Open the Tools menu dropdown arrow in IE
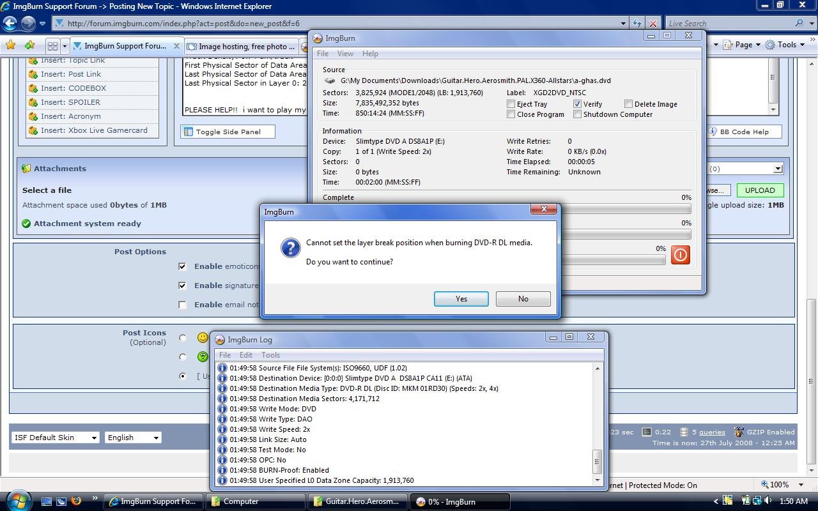Screen dimensions: 818x511 click(x=801, y=45)
